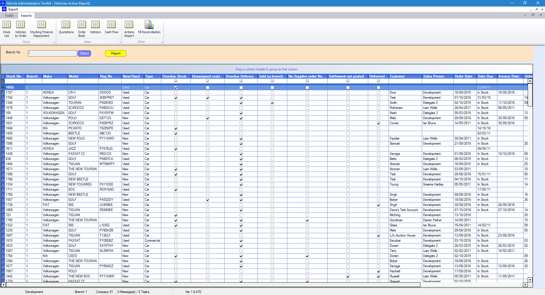
Task: Open the Quotations report
Action: pyautogui.click(x=66, y=28)
